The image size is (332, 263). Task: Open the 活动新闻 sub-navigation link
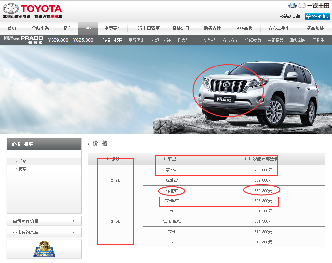298,40
